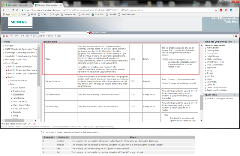Open Line Color/Font/Width in details list
The image size is (240, 156).
[x=217, y=88]
